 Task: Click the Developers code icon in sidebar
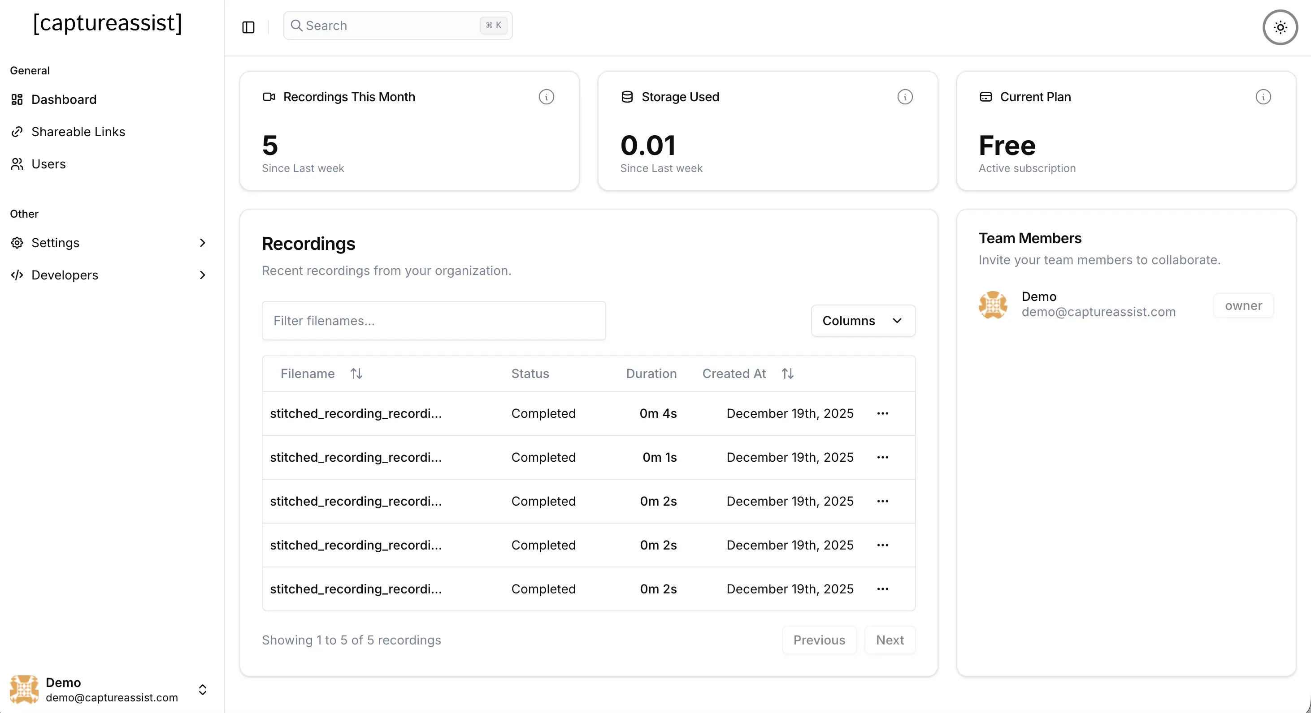pos(17,275)
